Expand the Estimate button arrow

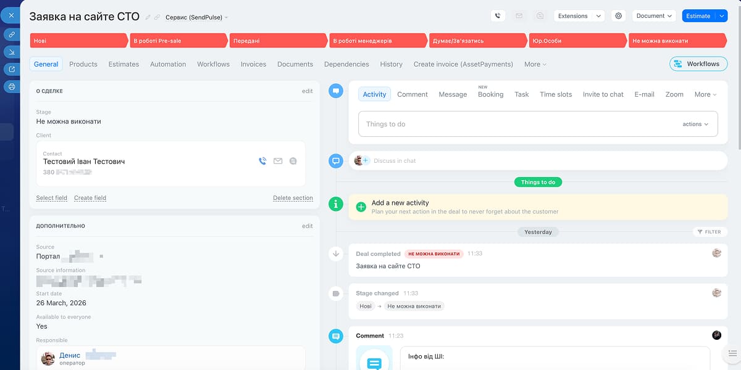(722, 16)
